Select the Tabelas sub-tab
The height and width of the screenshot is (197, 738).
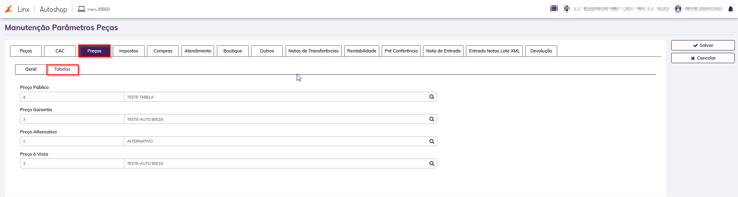pos(62,69)
